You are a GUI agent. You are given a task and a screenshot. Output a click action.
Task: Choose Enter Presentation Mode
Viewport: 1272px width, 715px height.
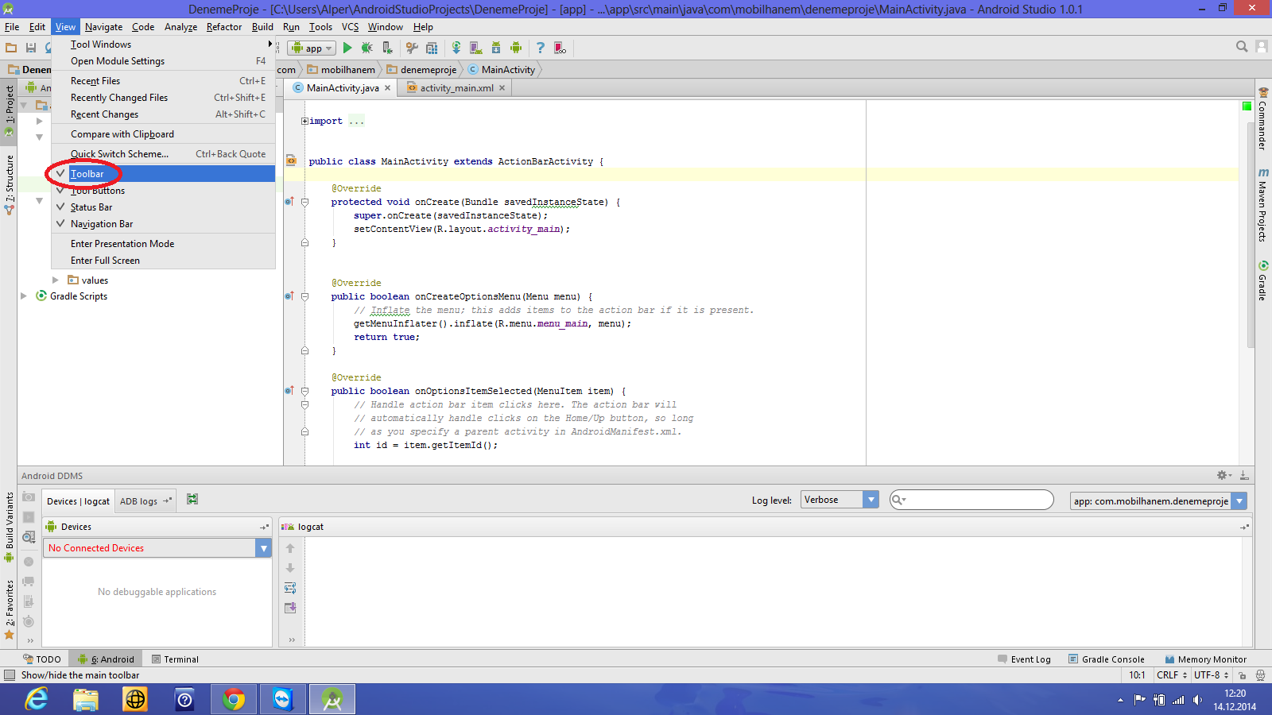(x=163, y=244)
